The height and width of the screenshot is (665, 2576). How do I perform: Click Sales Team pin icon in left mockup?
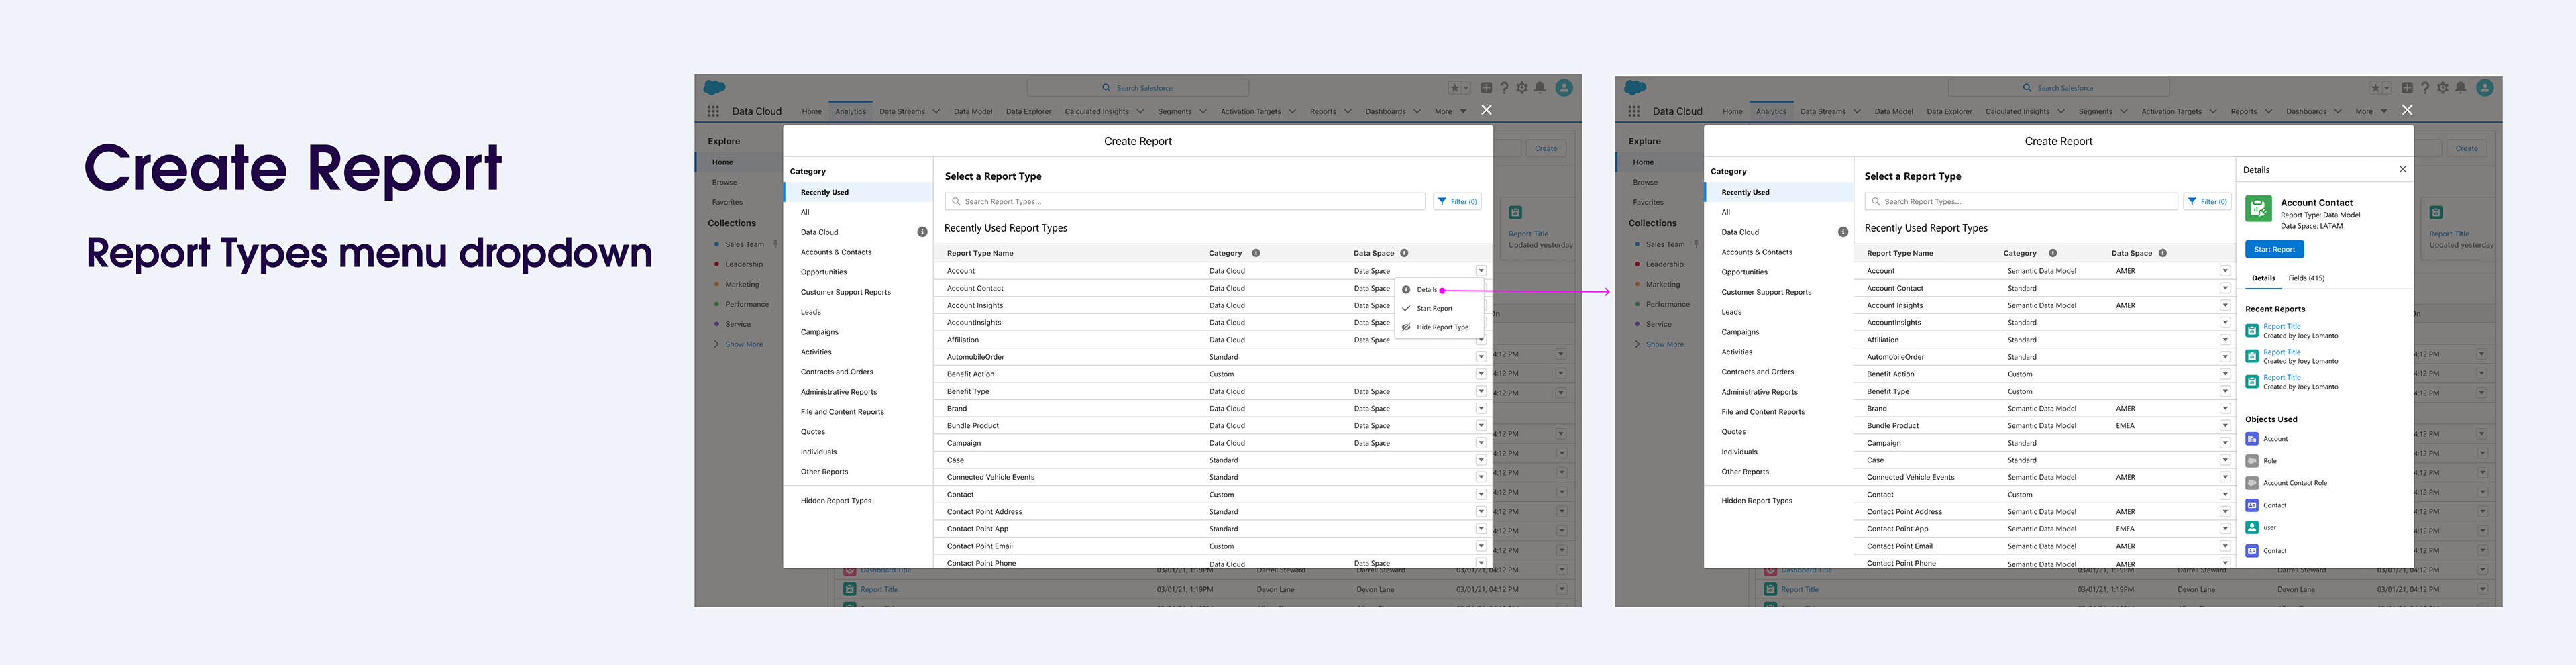pyautogui.click(x=776, y=244)
